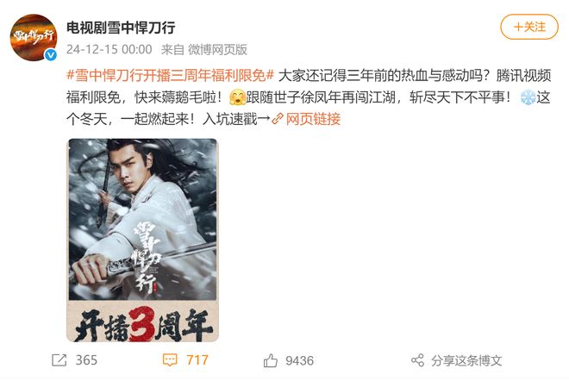Screen dimensions: 569x381
Task: Open profile name 电视剧雪中悍刀行
Action: [121, 28]
